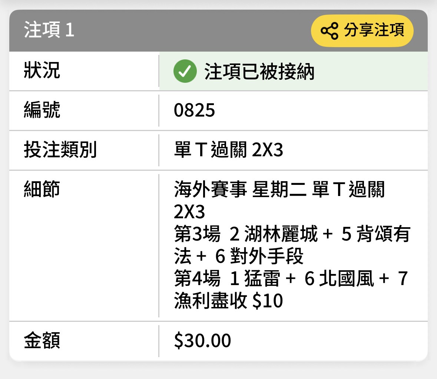
Task: Click the 編號 reference number label
Action: tap(42, 110)
